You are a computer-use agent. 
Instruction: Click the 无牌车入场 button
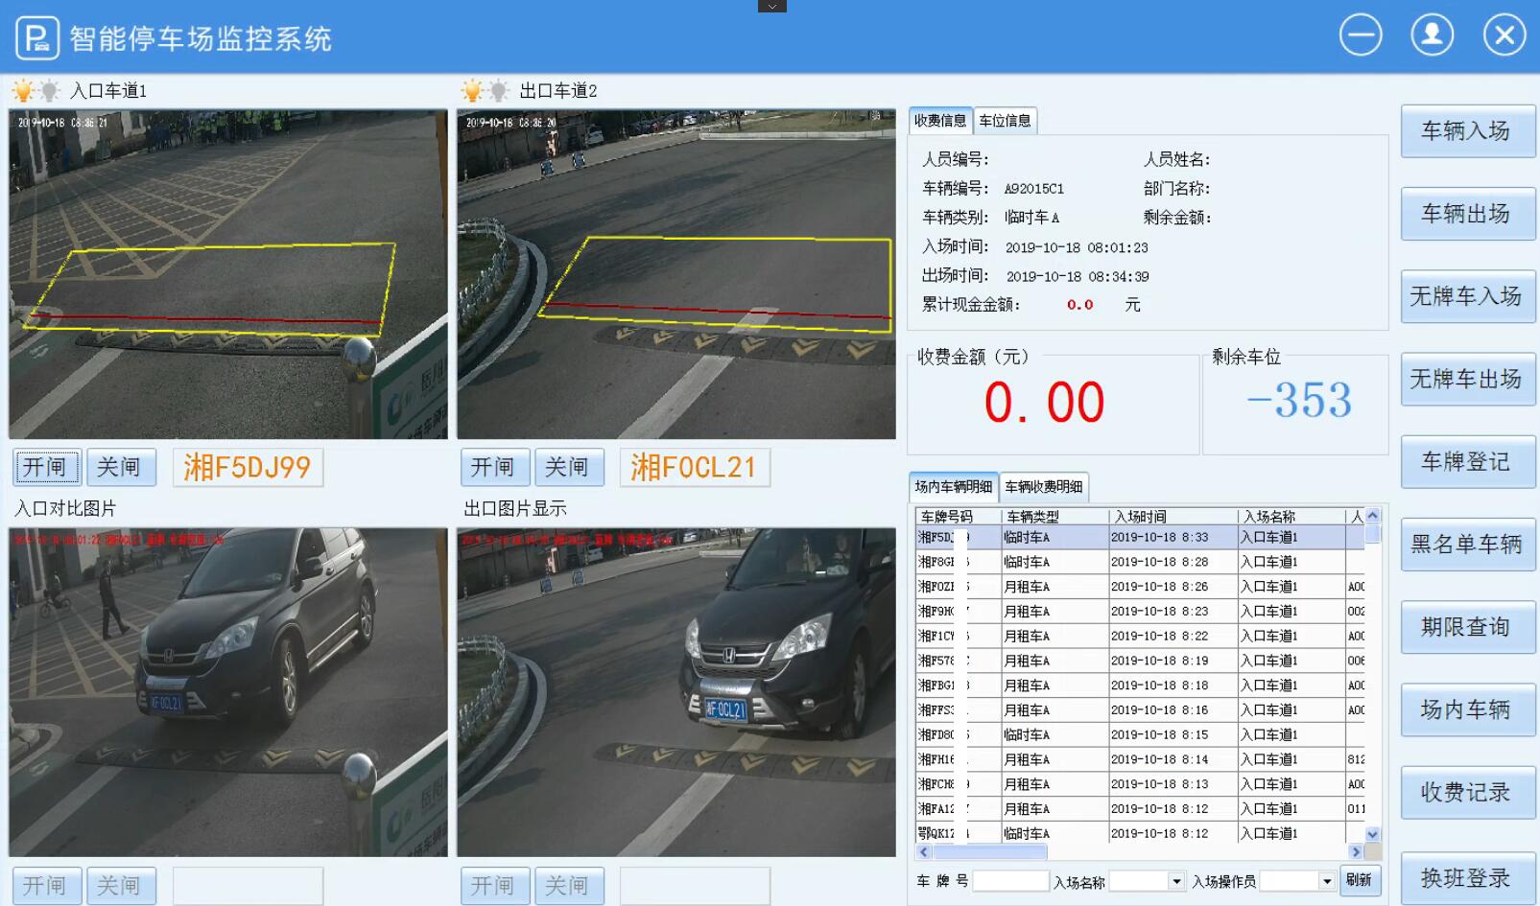point(1466,296)
